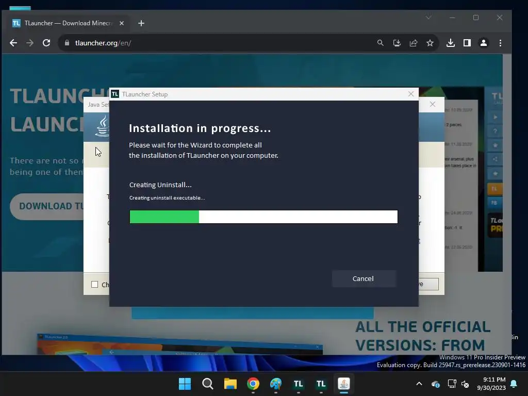
Task: Open Paint app from taskbar
Action: pyautogui.click(x=276, y=384)
